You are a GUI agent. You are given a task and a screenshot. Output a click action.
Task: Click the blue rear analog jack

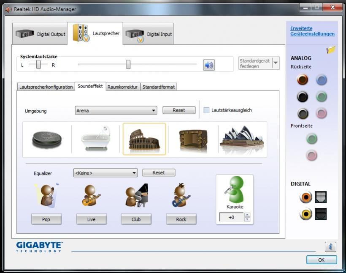click(321, 80)
